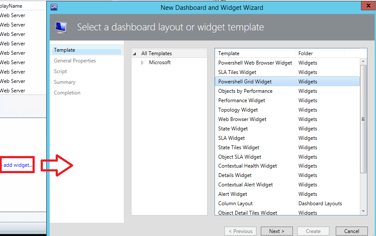Select Object SLA Widget template

(287, 157)
